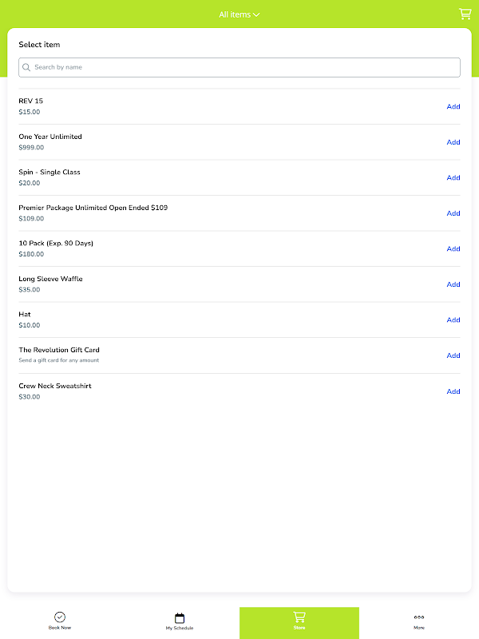Open the More three-dots icon
This screenshot has height=639, width=479.
tap(419, 617)
